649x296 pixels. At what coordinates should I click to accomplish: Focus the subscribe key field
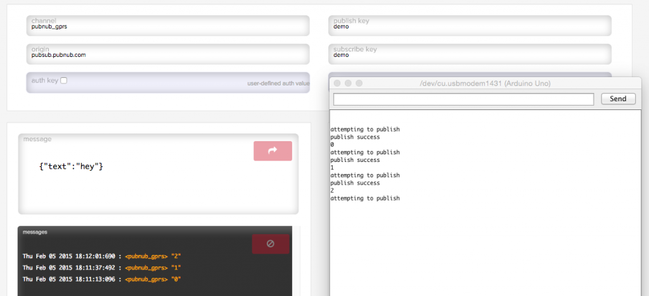469,54
